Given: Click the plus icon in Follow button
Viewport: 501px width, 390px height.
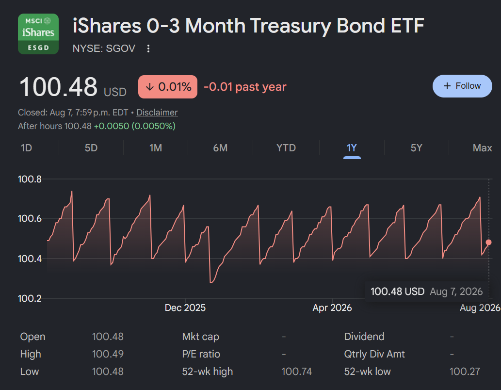Looking at the screenshot, I should pos(447,86).
